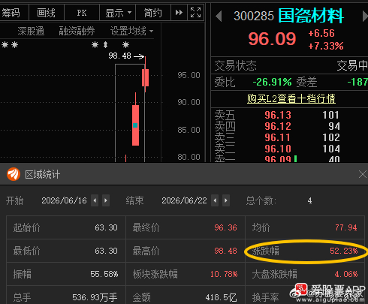Click the 最高价 value 98.48 in table
Screen dimensions: 368x304
click(225, 251)
